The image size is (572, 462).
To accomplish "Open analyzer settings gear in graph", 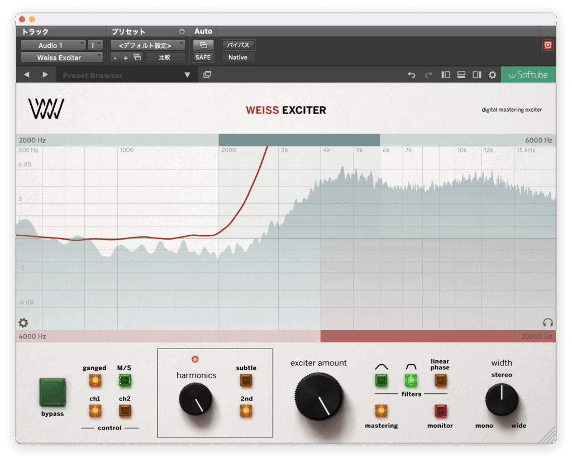I will (x=23, y=322).
